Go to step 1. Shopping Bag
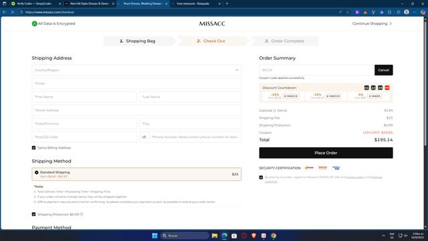 (x=138, y=41)
